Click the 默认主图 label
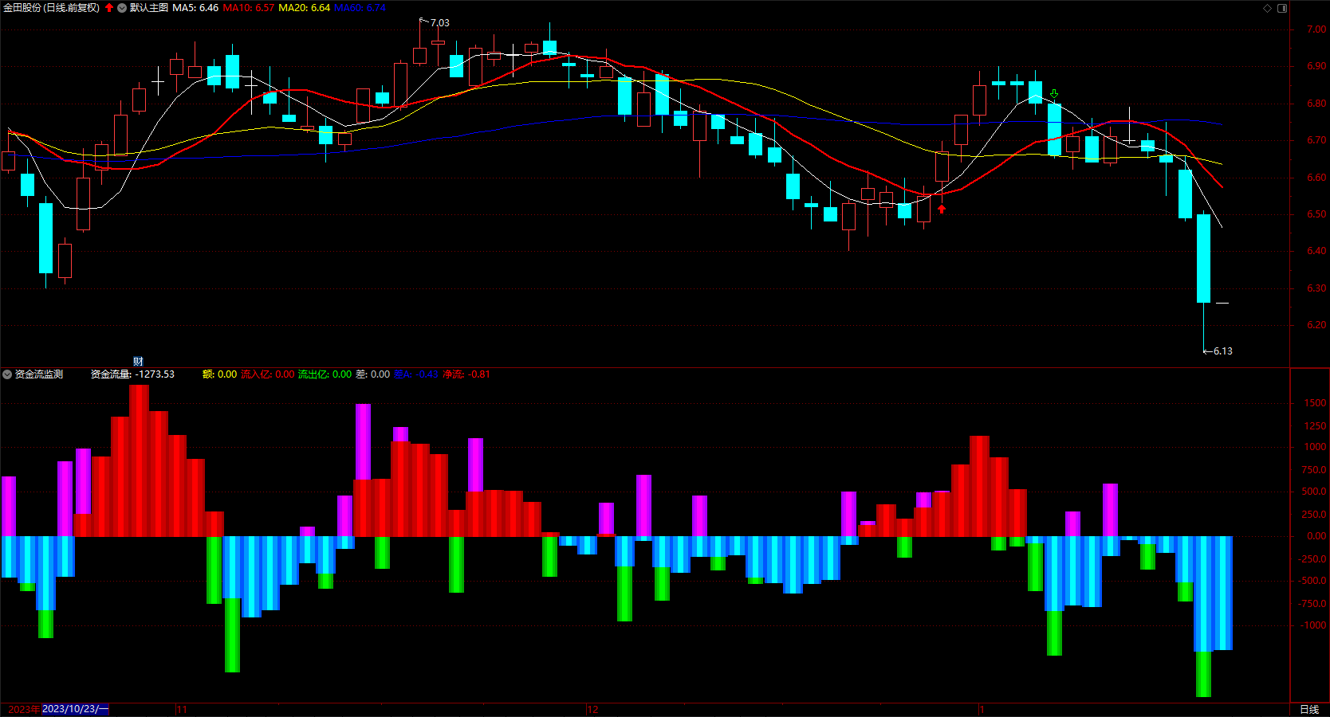This screenshot has width=1330, height=717. (149, 8)
